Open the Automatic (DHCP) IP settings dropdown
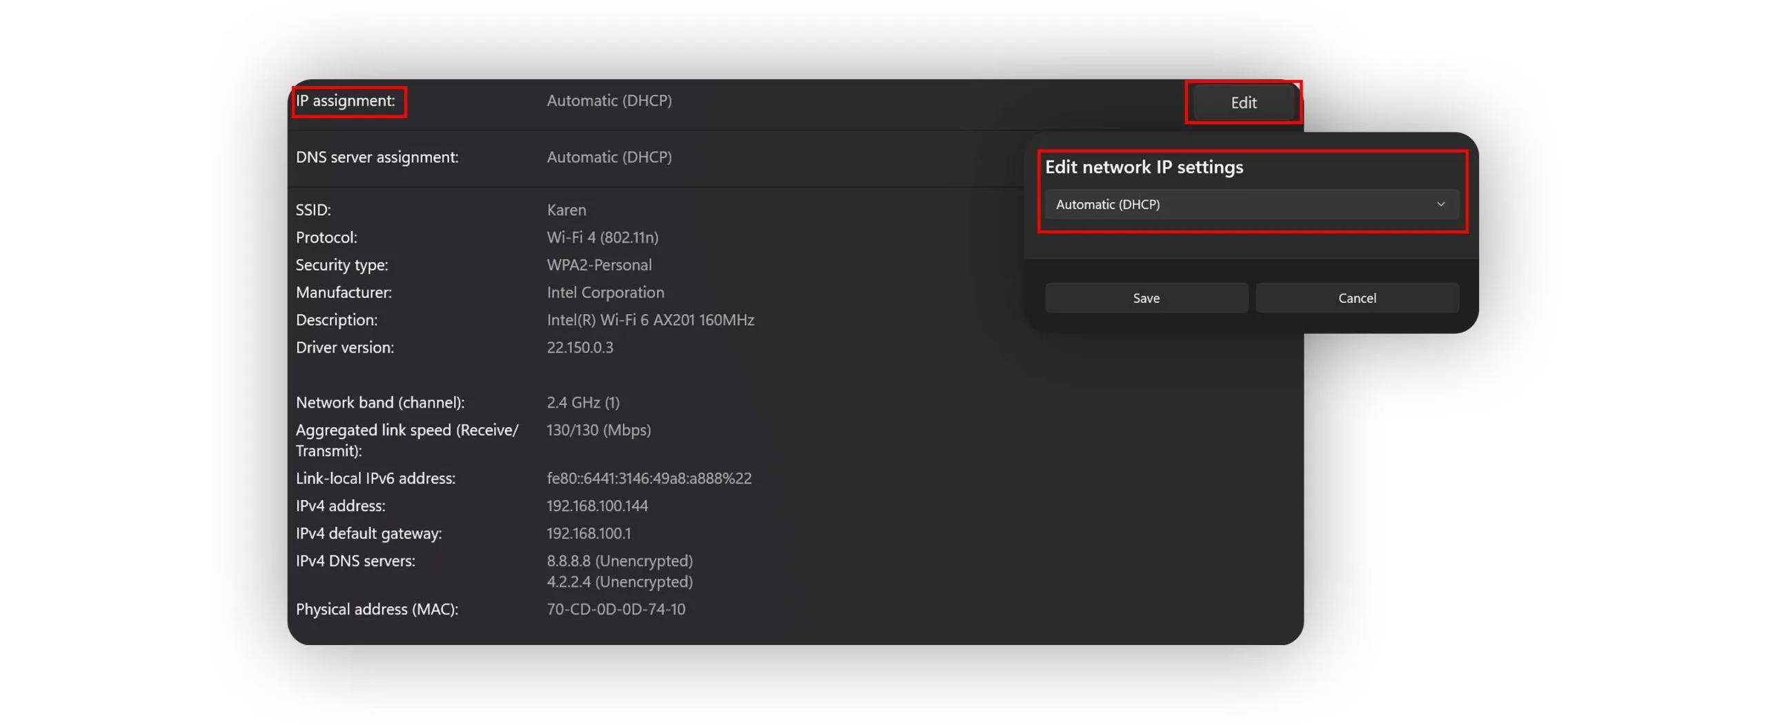The height and width of the screenshot is (725, 1766). click(1250, 204)
